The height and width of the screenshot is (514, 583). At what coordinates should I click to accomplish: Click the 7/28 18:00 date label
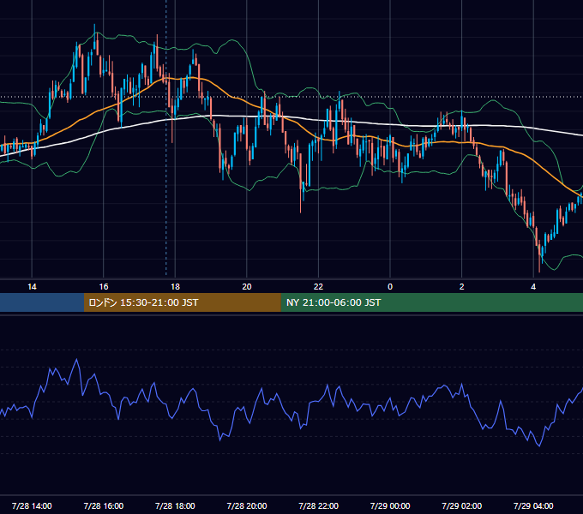coord(175,505)
